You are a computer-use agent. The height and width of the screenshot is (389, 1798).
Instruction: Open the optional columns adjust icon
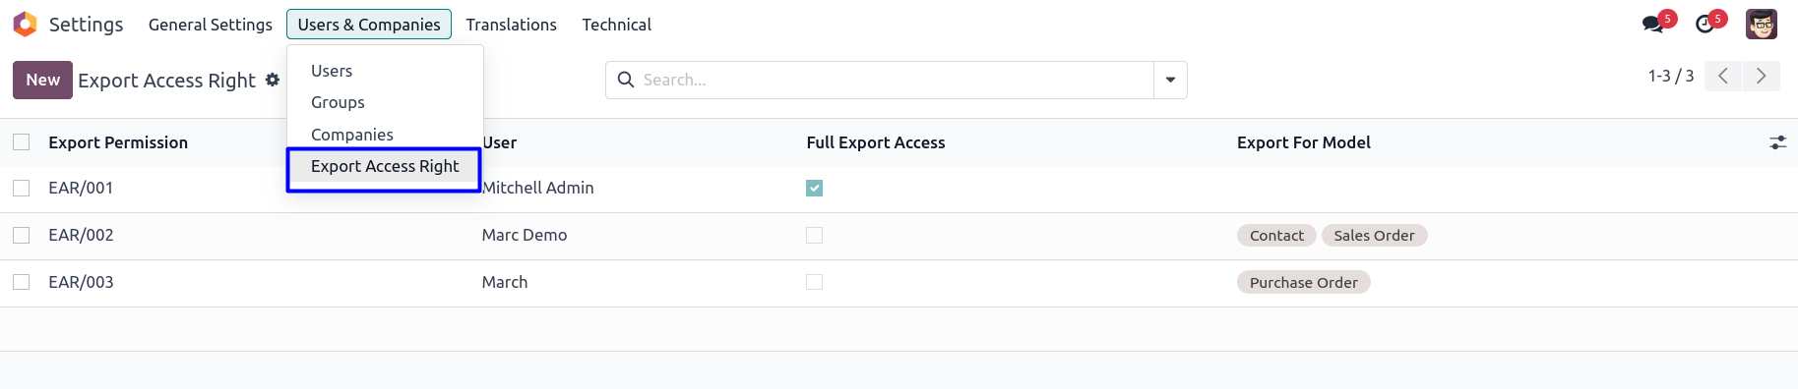[1777, 142]
